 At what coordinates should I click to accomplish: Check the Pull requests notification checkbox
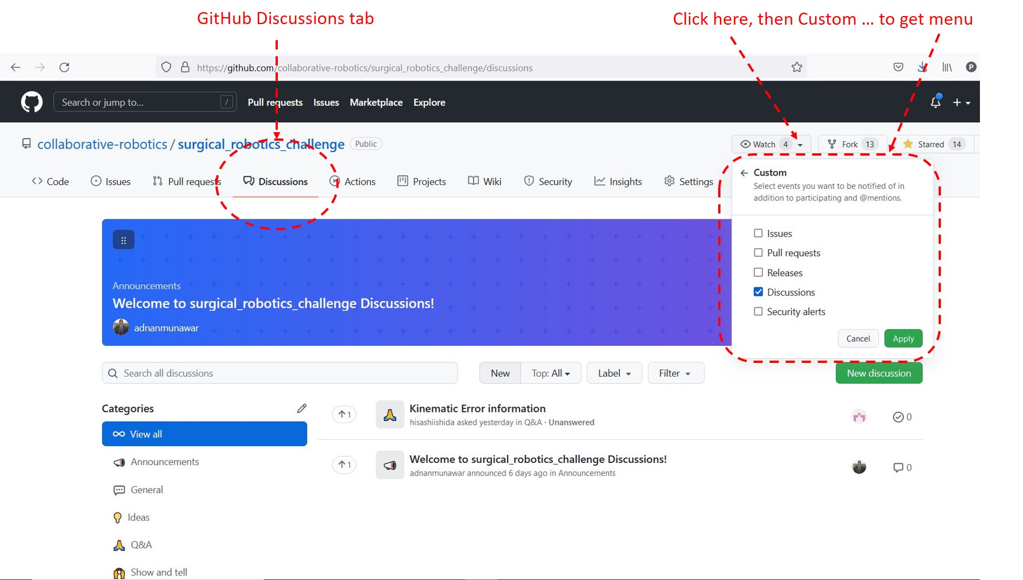(758, 253)
